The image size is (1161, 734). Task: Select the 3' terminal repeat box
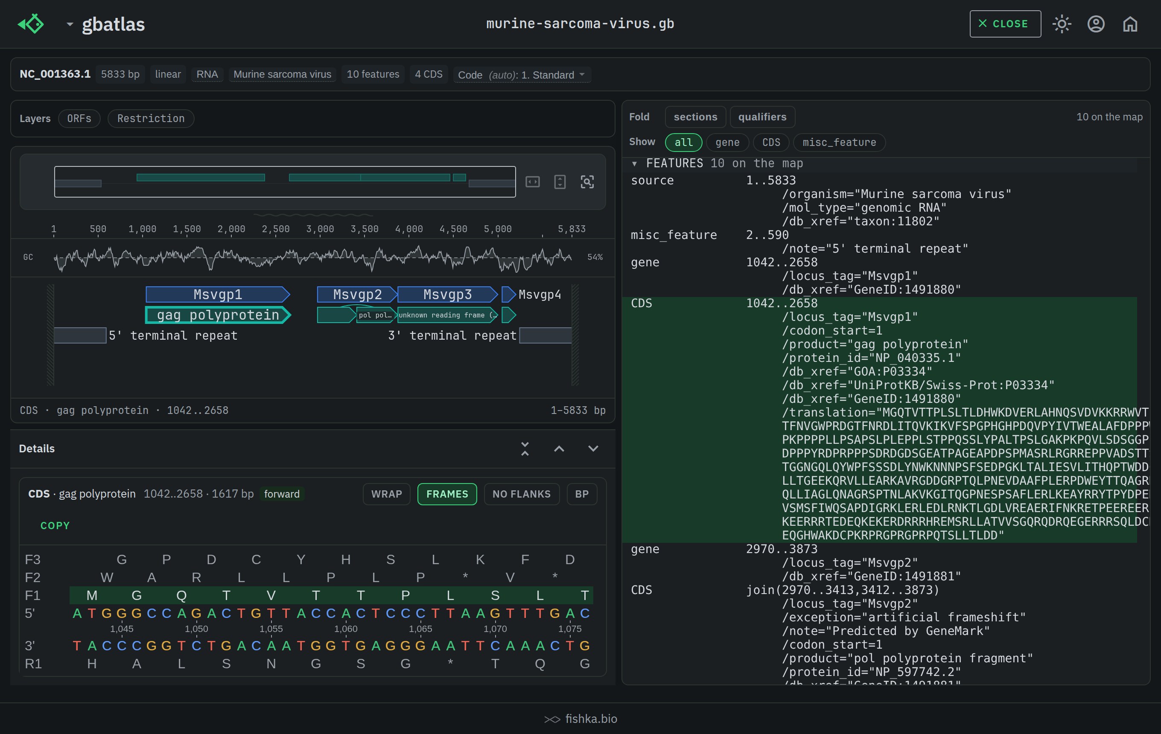(545, 335)
